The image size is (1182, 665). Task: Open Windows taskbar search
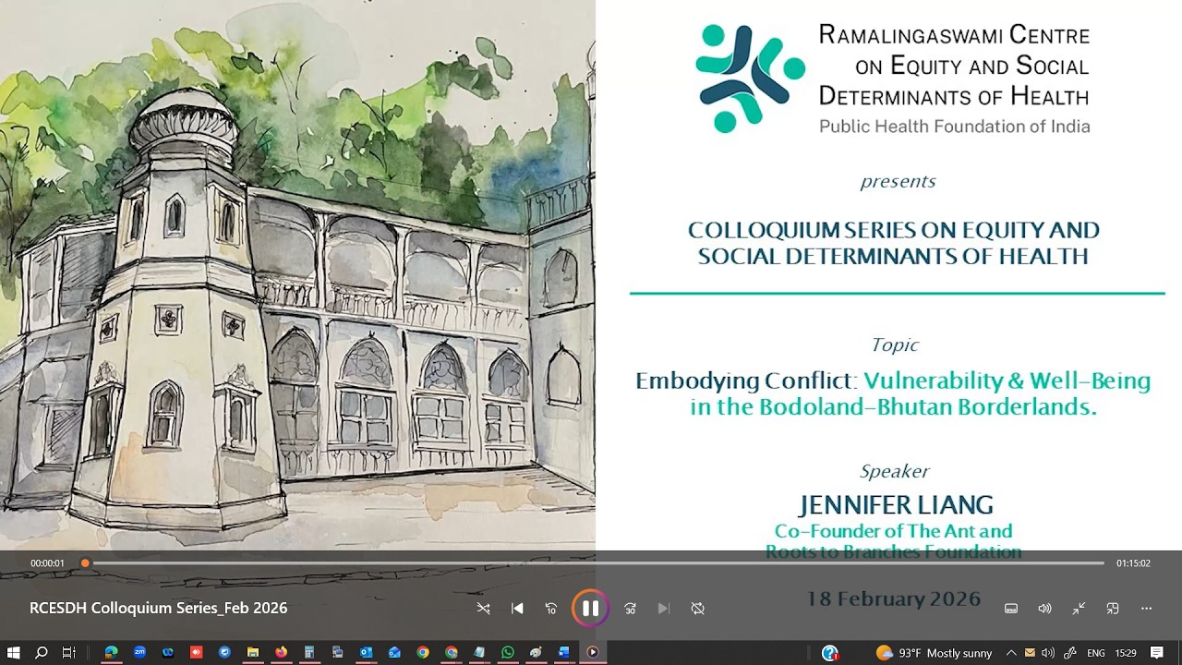point(42,652)
